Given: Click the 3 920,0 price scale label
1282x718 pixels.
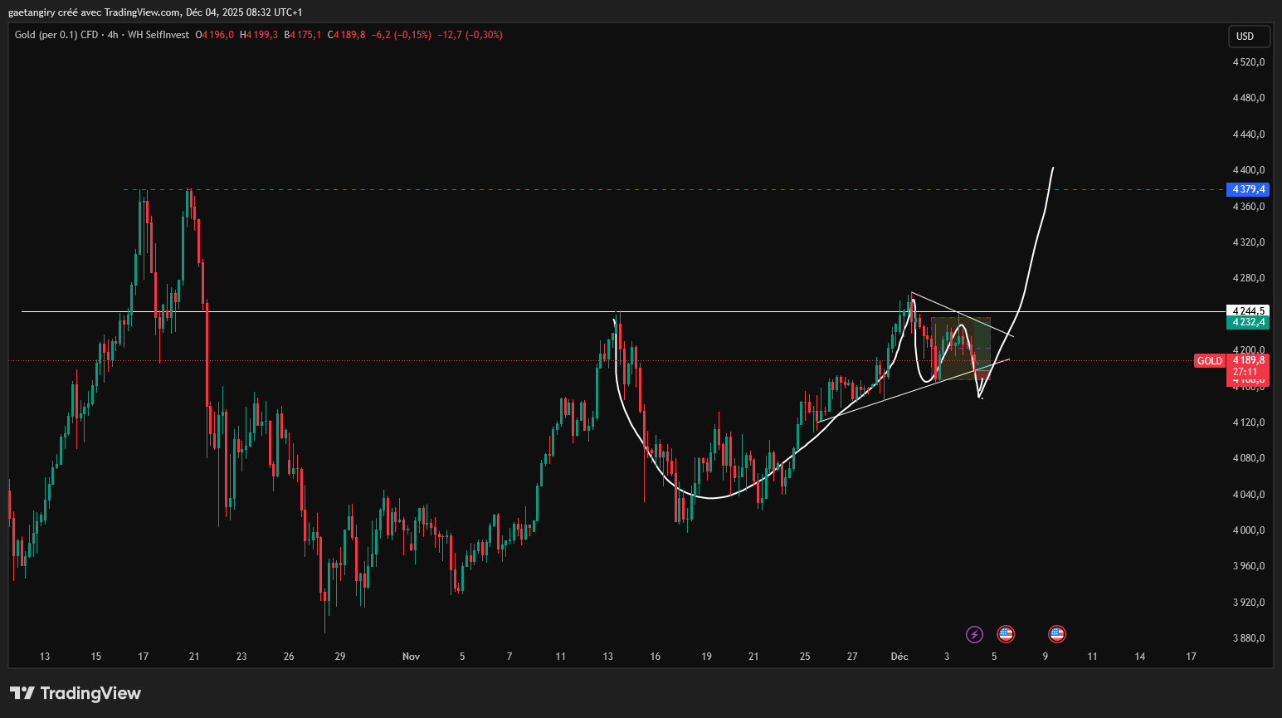Looking at the screenshot, I should coord(1249,603).
